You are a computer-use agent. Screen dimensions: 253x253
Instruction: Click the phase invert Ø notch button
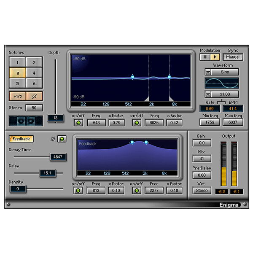click(x=34, y=96)
